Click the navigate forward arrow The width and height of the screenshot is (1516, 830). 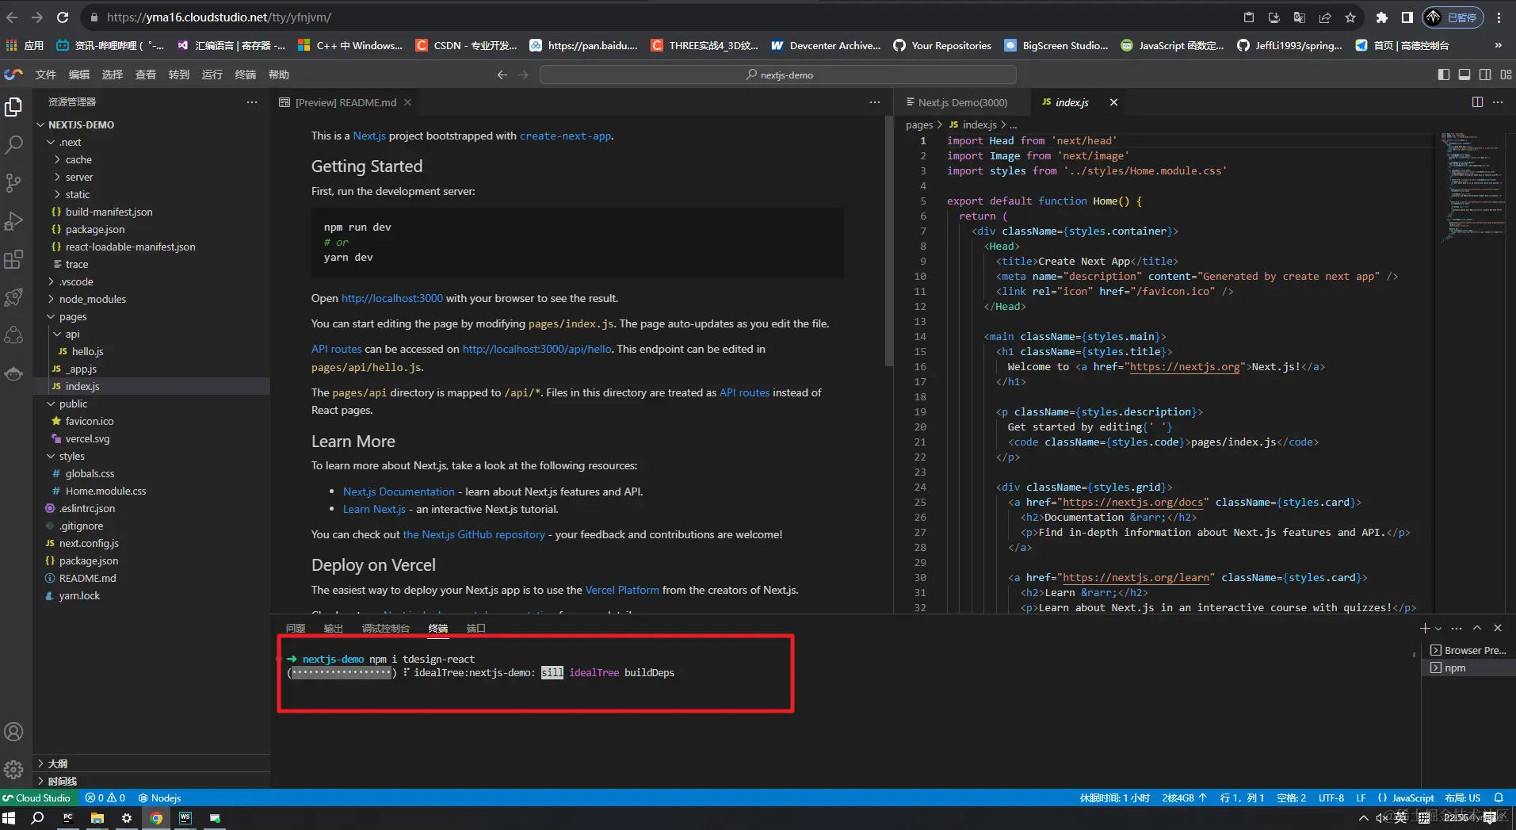(523, 75)
